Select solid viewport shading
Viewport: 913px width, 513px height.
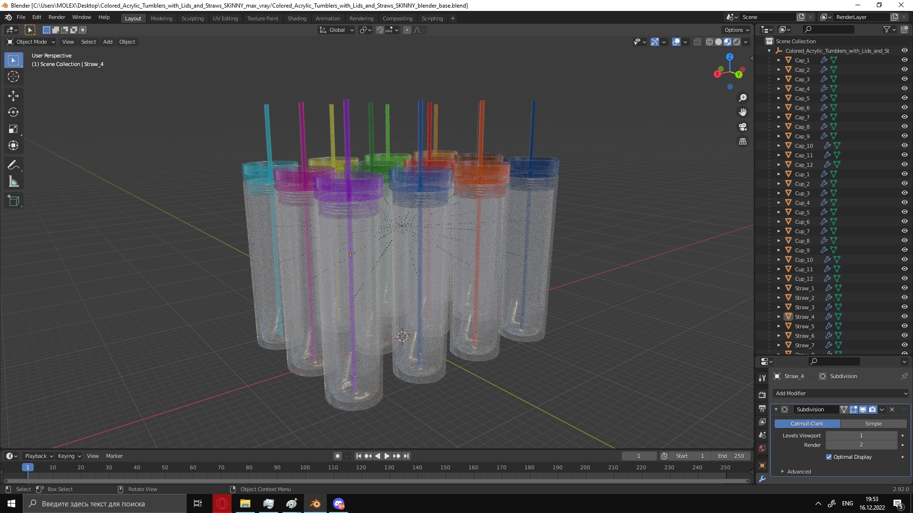coord(719,42)
